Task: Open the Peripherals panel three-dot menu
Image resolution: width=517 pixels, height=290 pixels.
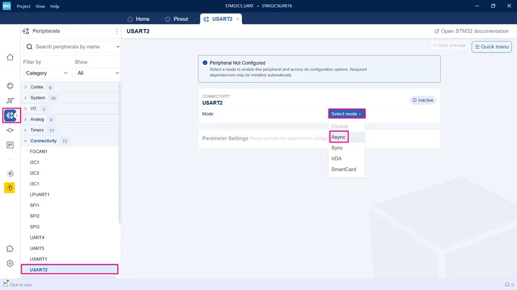Action: (116, 31)
